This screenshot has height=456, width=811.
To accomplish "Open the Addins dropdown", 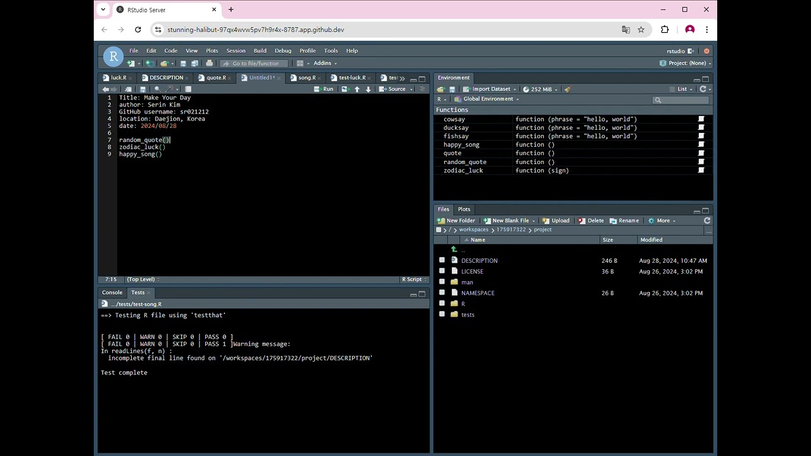I will [x=325, y=63].
